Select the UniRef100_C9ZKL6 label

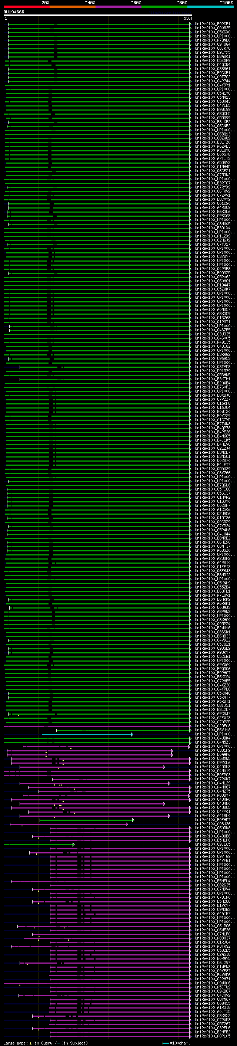pos(212,763)
